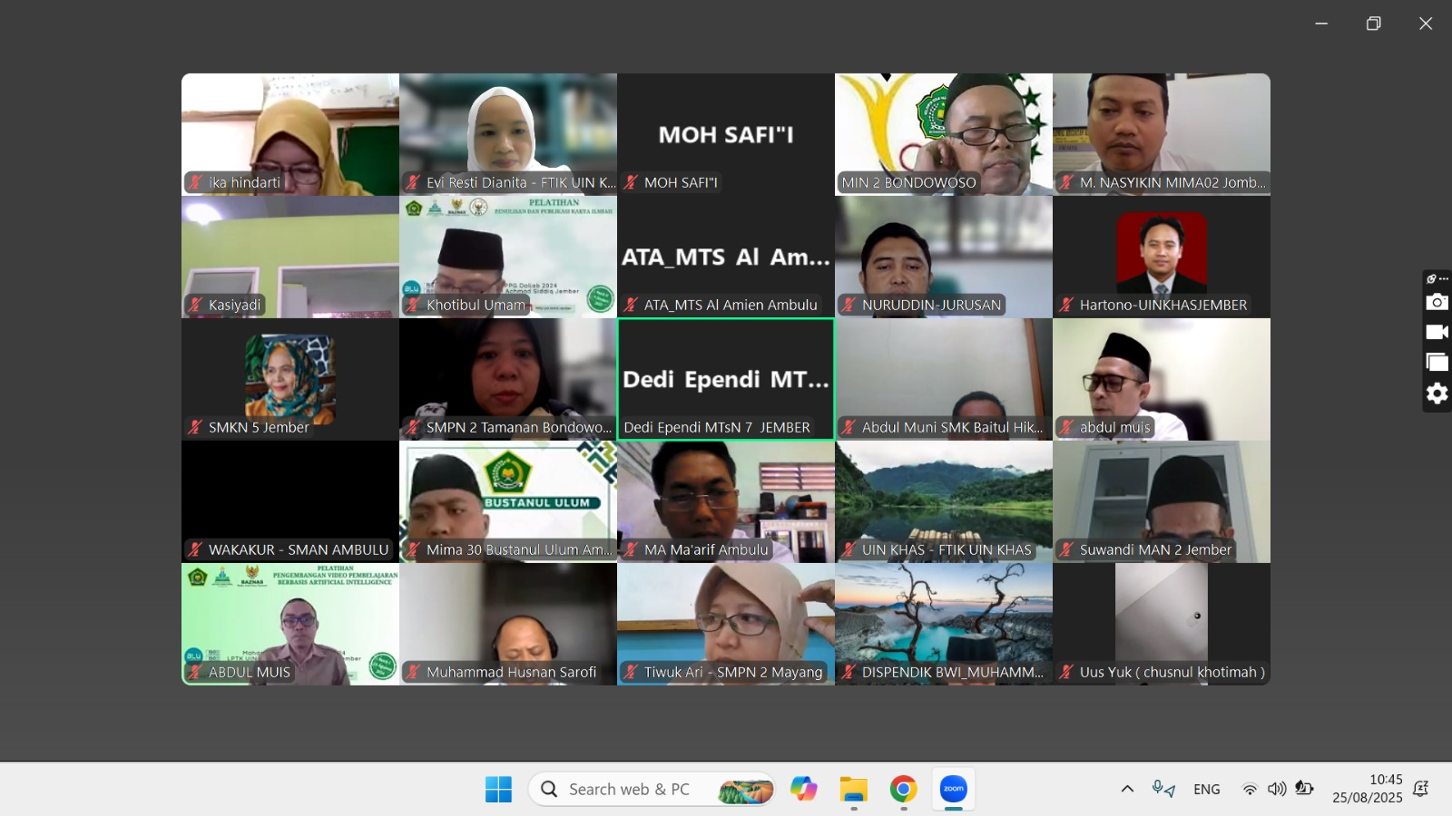Expand the hidden system tray icons chevron

point(1127,789)
